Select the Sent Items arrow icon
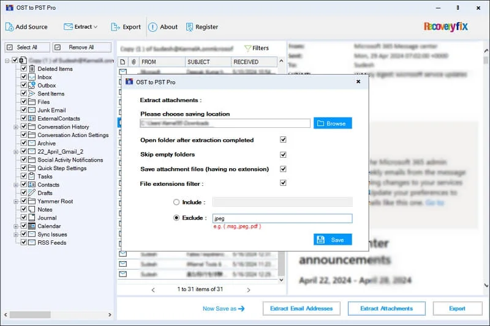Screen dimensions: 490x326 (x=32, y=94)
